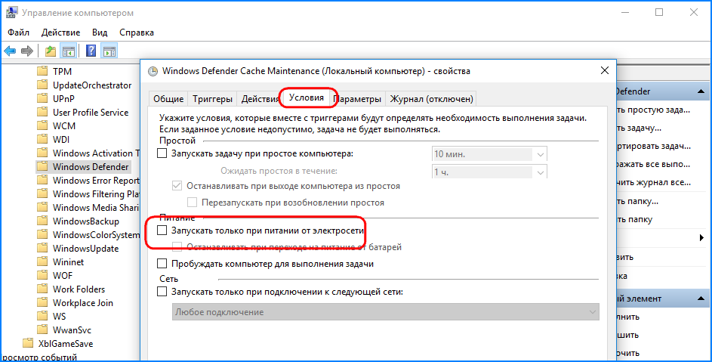This screenshot has height=362, width=712.
Task: Toggle the show/hide console tree icon
Action: coord(68,51)
